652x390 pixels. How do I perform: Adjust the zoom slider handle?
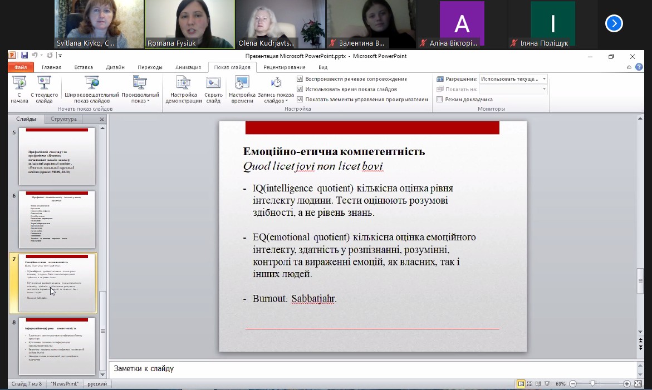pos(592,384)
